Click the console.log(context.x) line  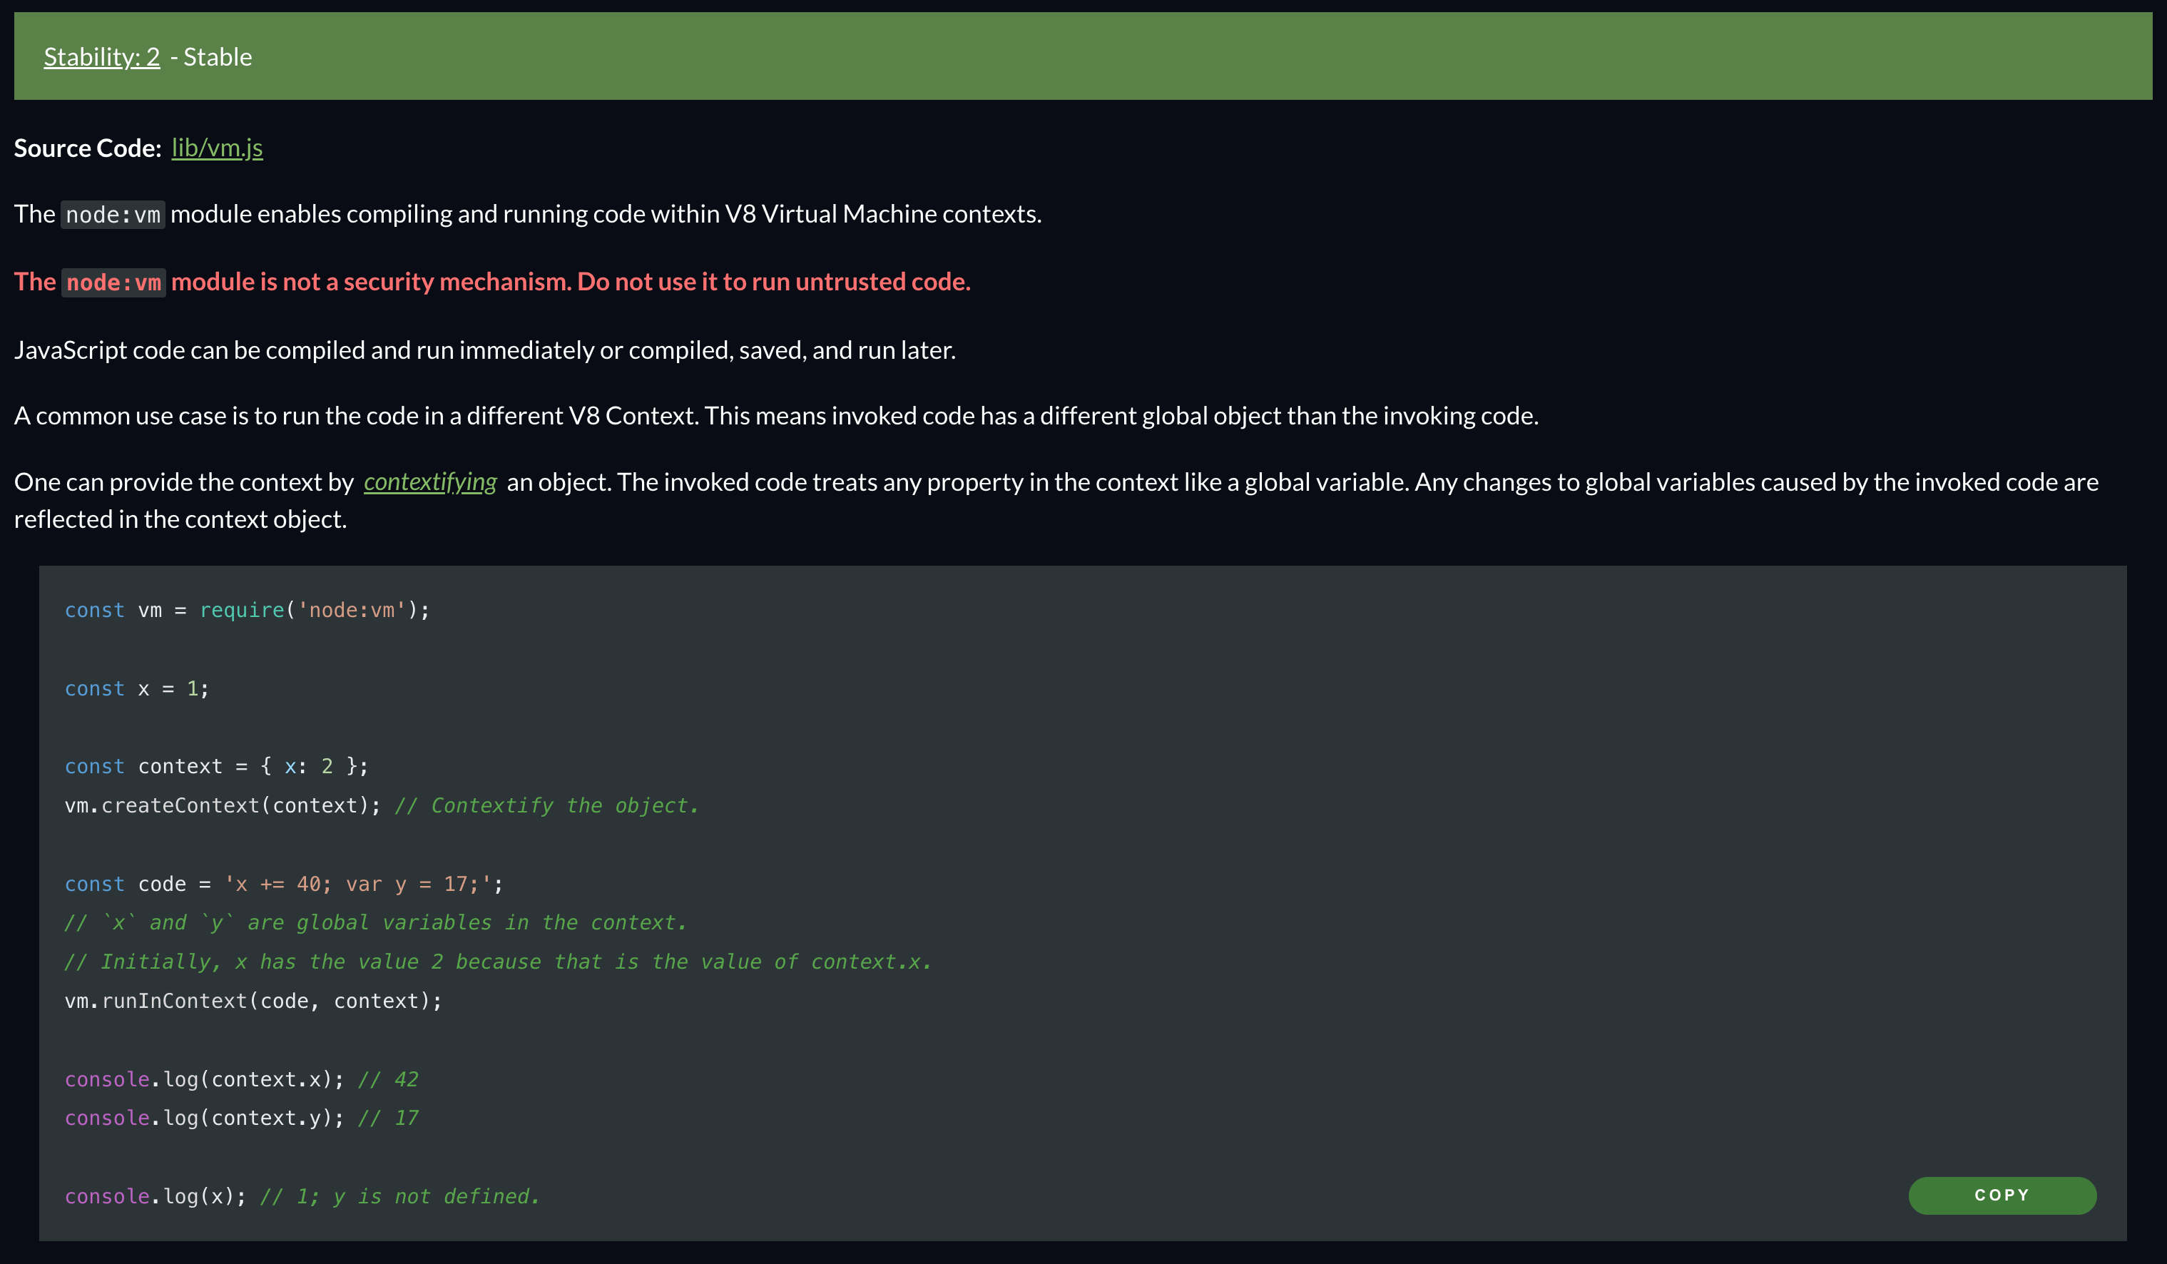coord(204,1079)
